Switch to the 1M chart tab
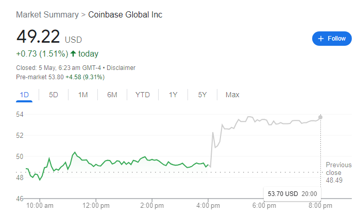Image resolution: width=358 pixels, height=214 pixels. pyautogui.click(x=83, y=95)
